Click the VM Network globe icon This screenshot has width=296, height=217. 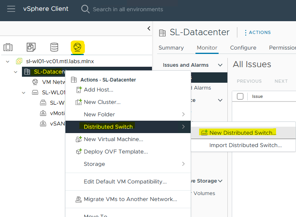[35, 82]
